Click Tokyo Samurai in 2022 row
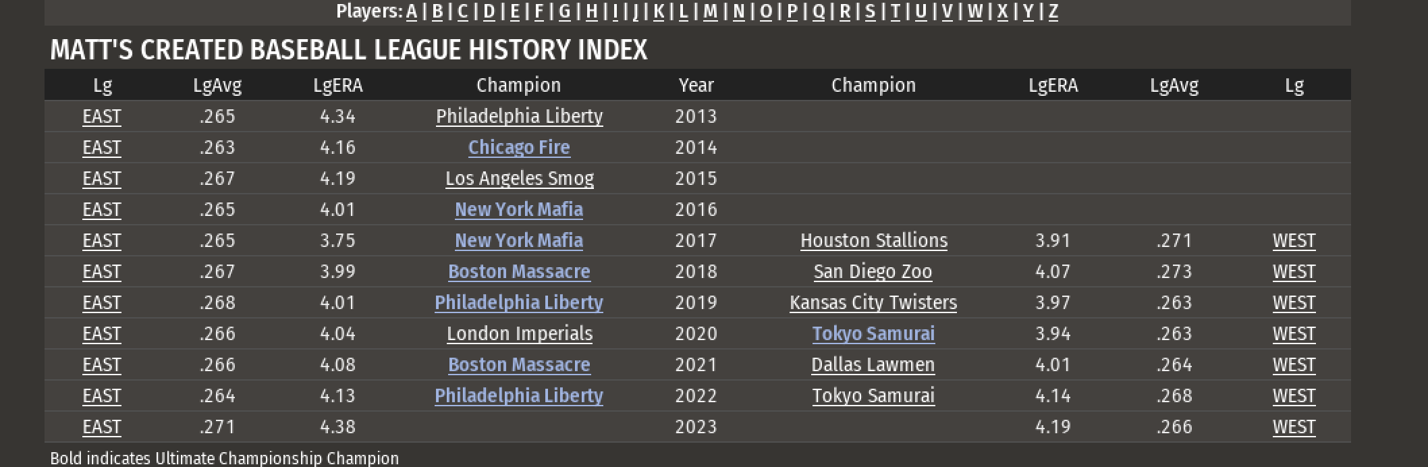1428x467 pixels. (873, 396)
